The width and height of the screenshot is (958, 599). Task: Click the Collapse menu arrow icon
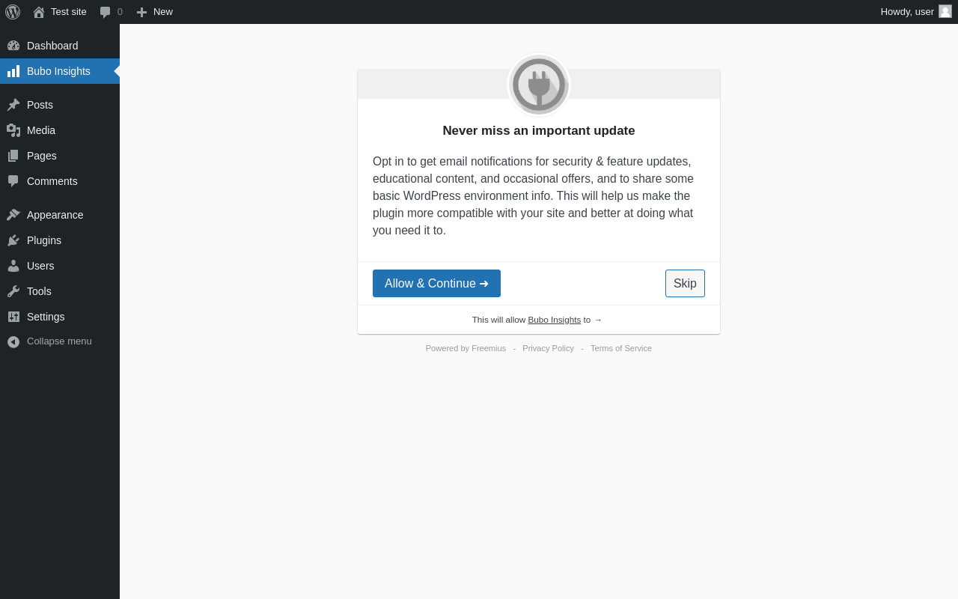pos(13,341)
